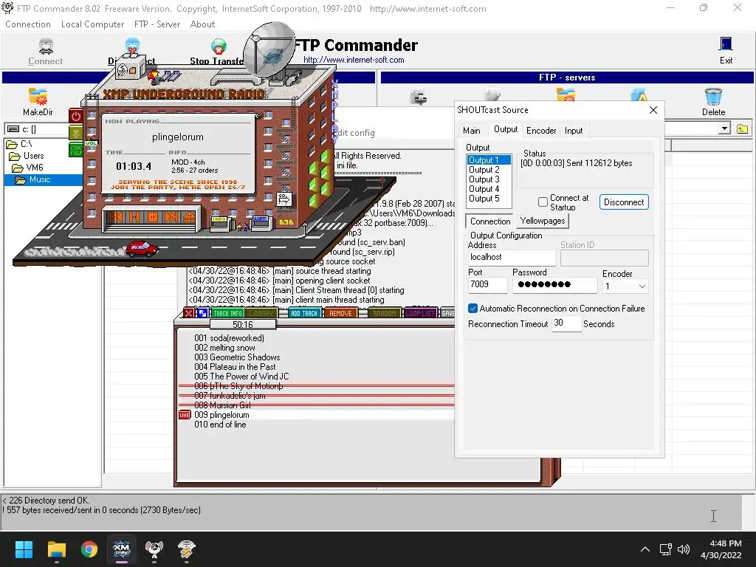Click the Exit door icon
This screenshot has height=567, width=756.
coord(726,44)
